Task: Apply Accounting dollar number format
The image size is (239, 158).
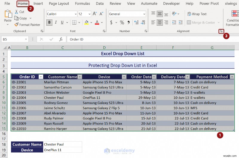Action: (111, 22)
